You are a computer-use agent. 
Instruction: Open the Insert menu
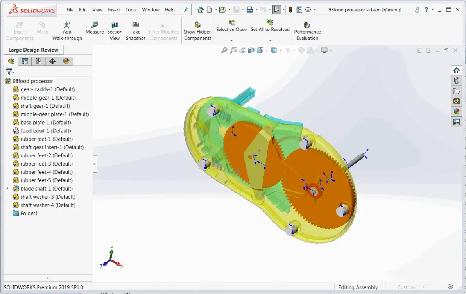(114, 10)
